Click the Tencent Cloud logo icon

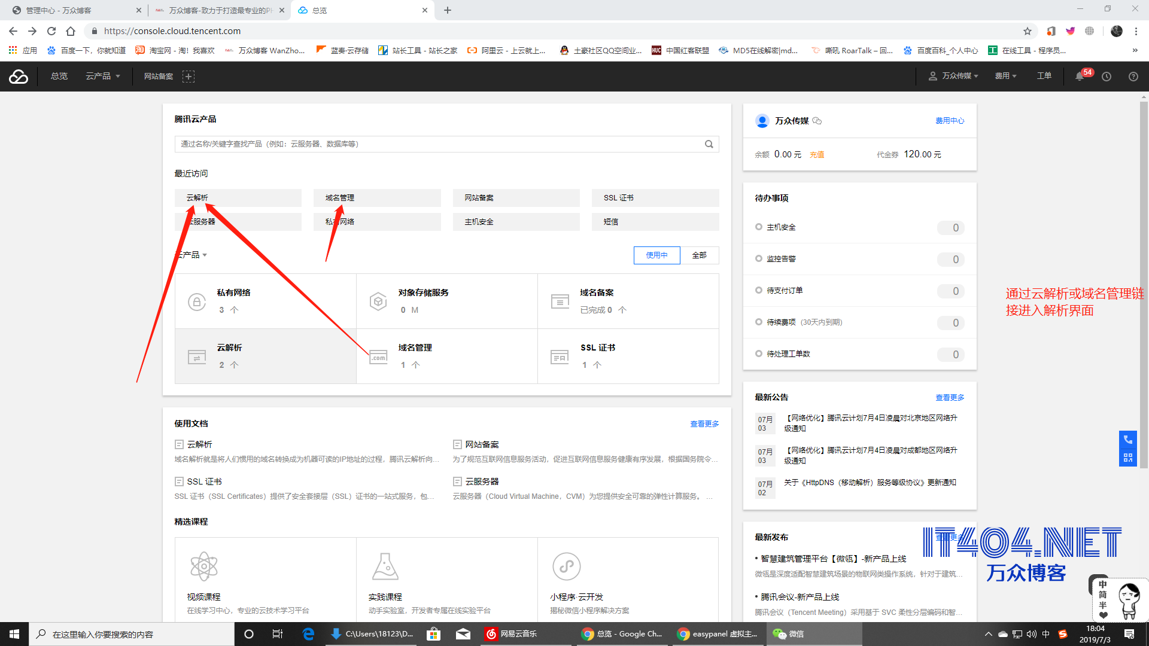19,76
